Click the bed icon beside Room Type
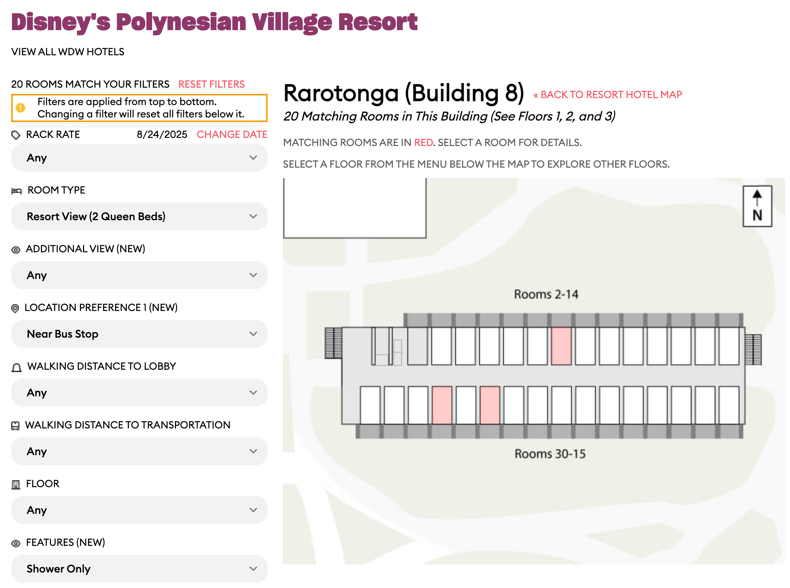 coord(17,191)
